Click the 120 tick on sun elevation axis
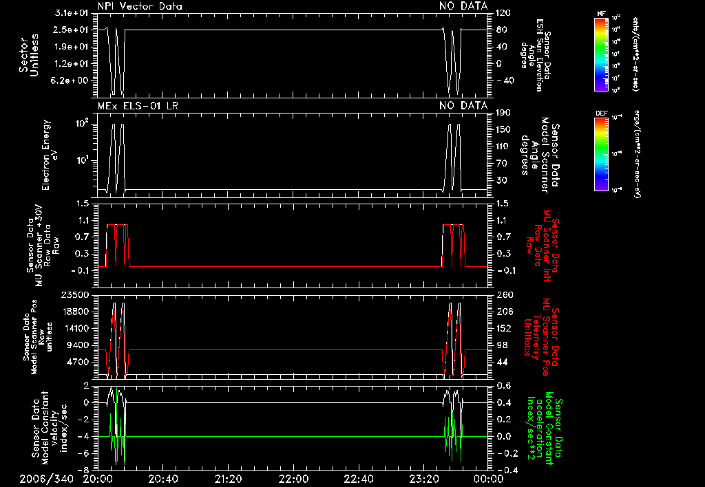This screenshot has width=705, height=487. coord(503,12)
